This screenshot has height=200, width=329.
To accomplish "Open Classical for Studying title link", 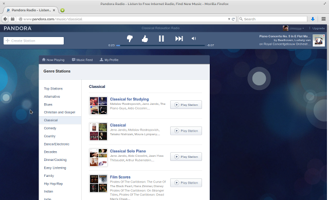I will point(129,99).
